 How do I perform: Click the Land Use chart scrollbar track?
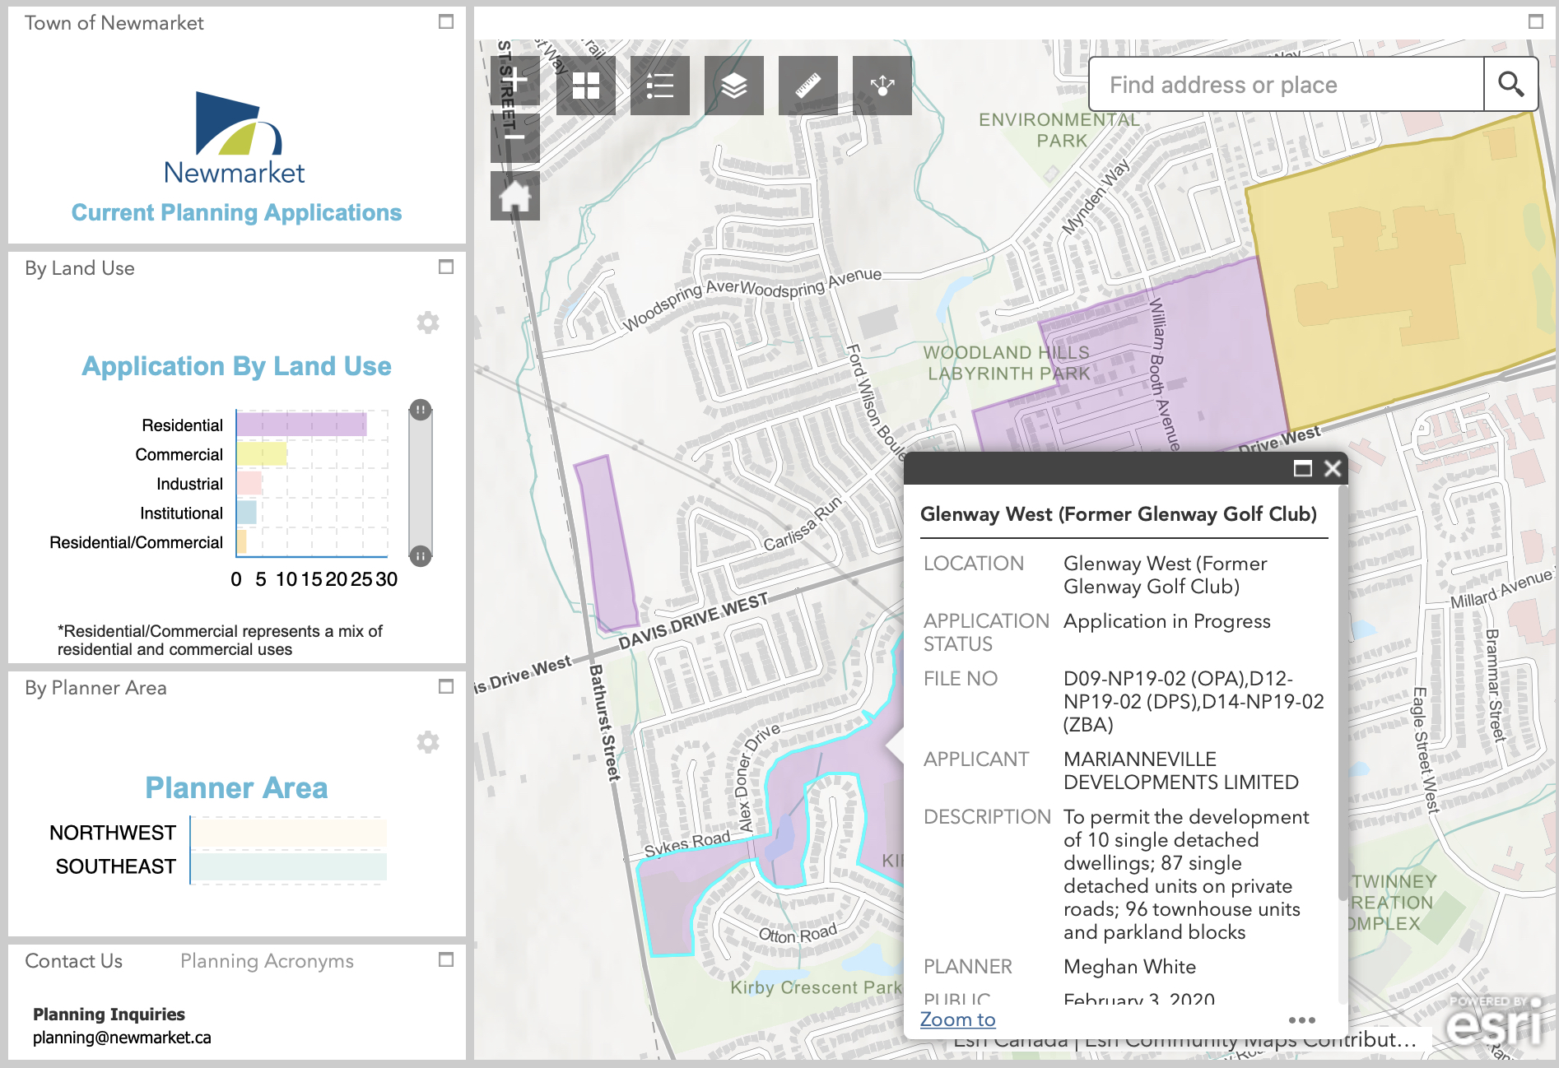[x=421, y=483]
